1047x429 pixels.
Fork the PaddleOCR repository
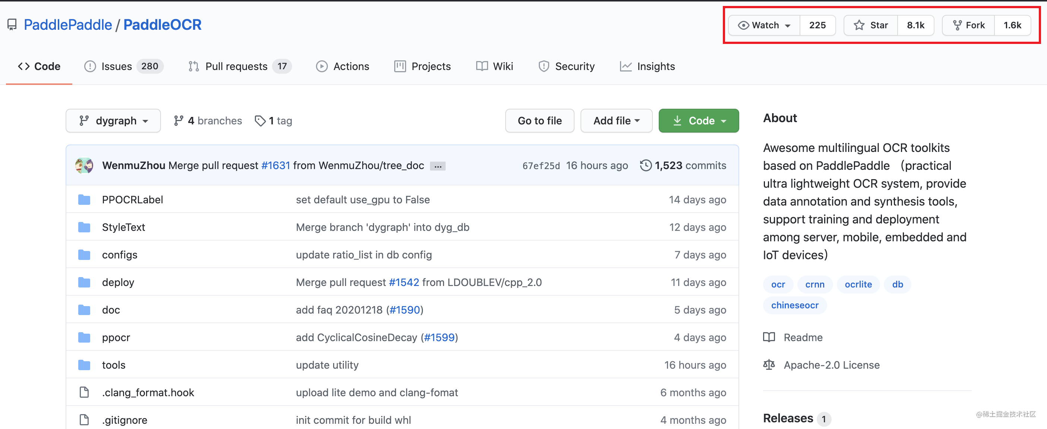(968, 25)
